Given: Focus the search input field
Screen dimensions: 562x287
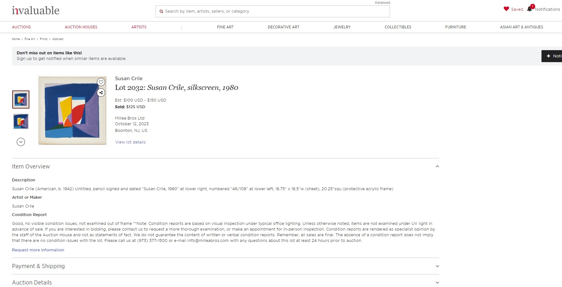Looking at the screenshot, I should click(273, 11).
